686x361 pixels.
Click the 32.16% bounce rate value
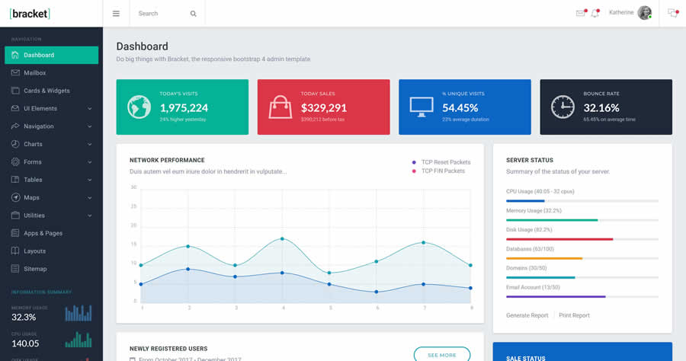(x=601, y=107)
